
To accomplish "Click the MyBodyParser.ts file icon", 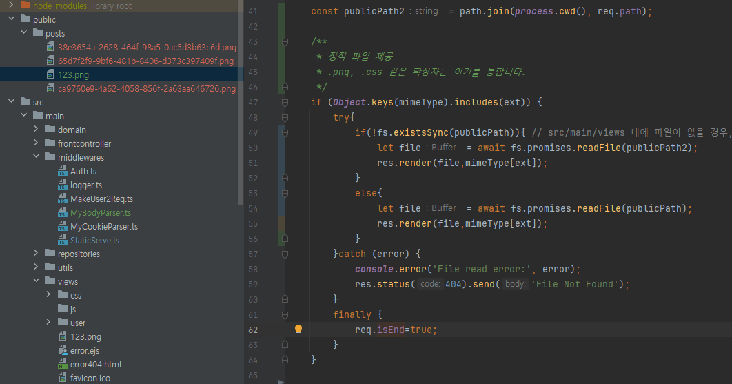I will click(63, 212).
